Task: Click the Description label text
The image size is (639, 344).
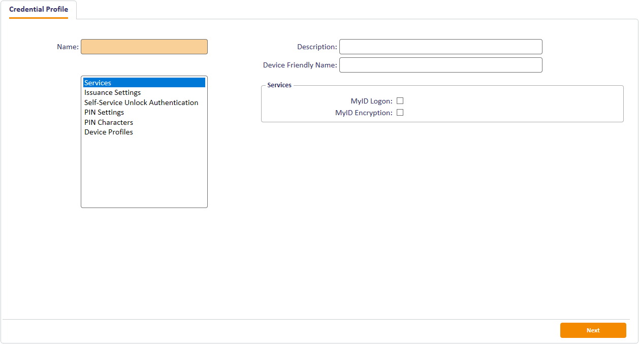Action: (x=317, y=47)
